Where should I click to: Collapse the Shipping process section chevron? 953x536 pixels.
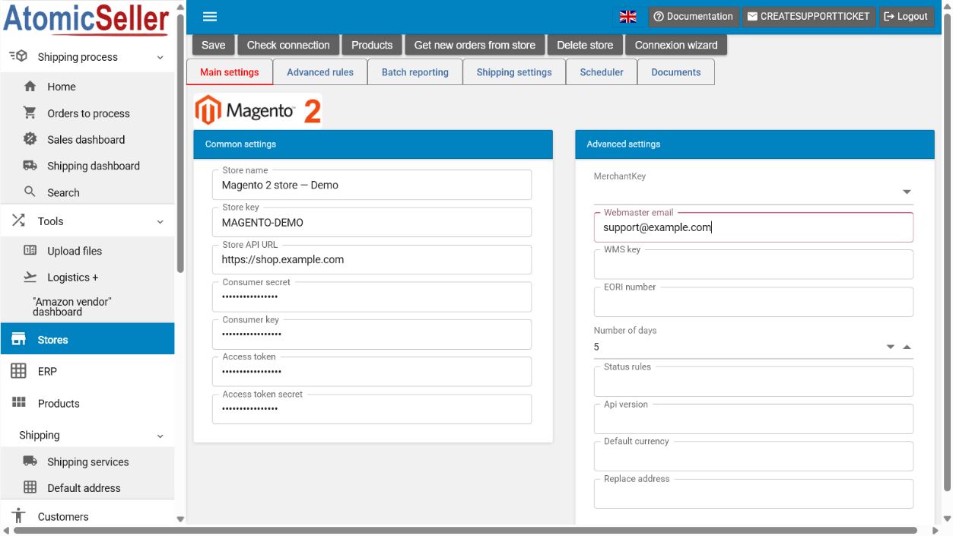[160, 57]
